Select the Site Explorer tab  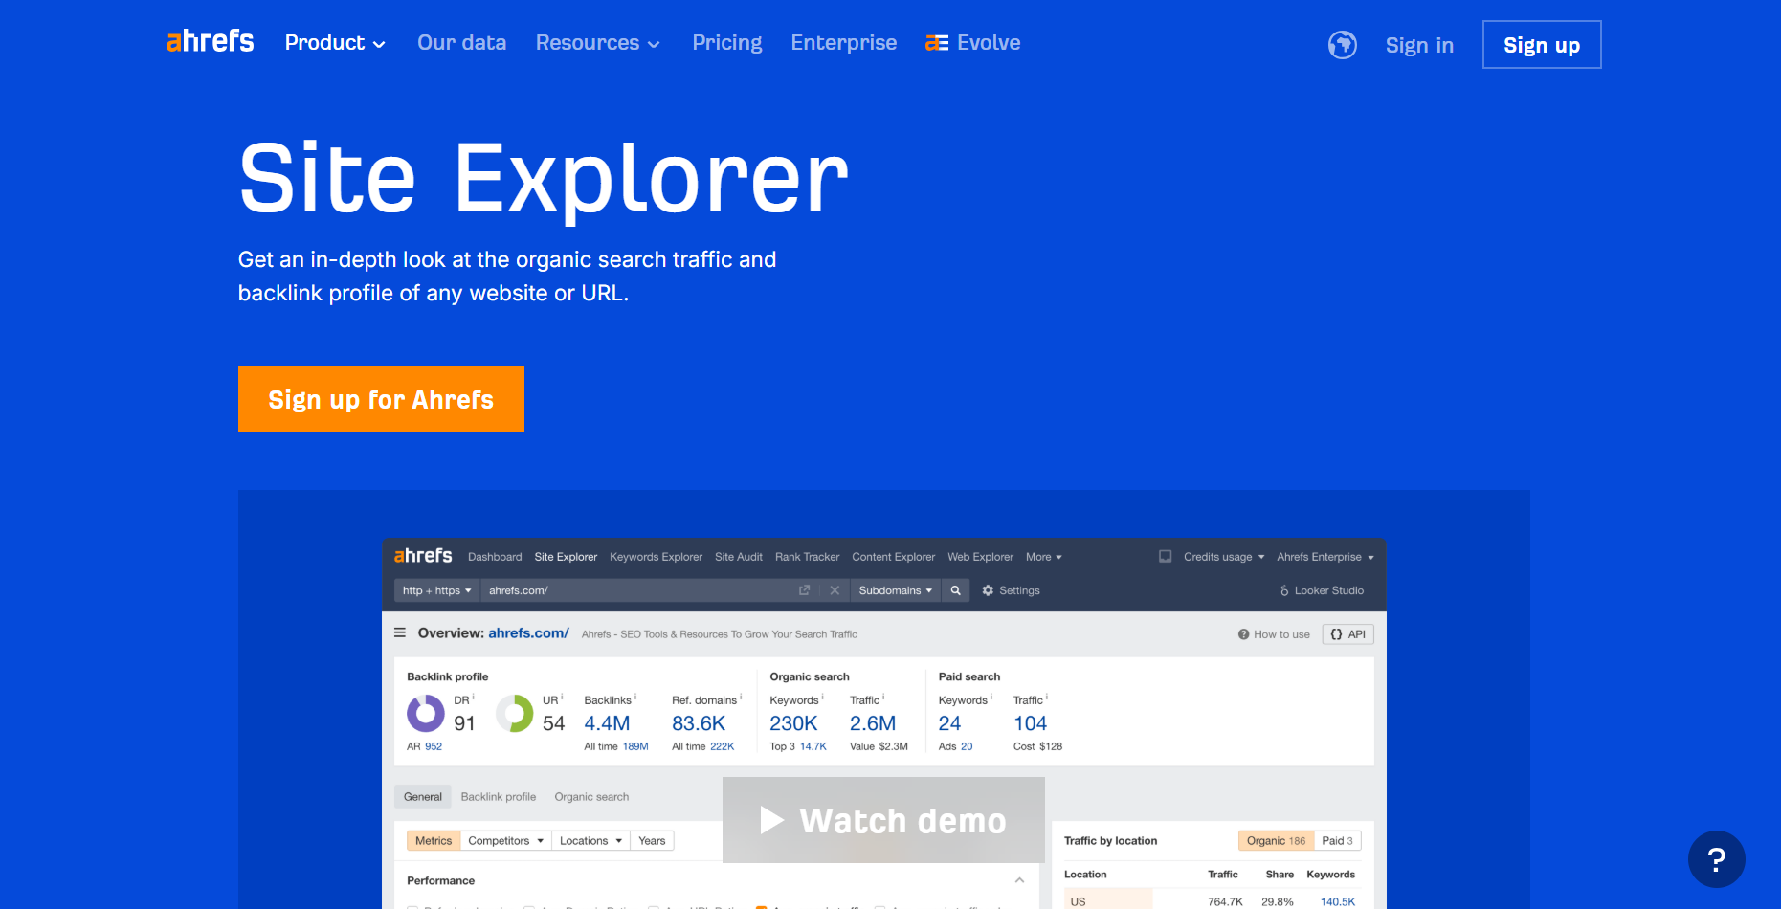click(x=566, y=557)
